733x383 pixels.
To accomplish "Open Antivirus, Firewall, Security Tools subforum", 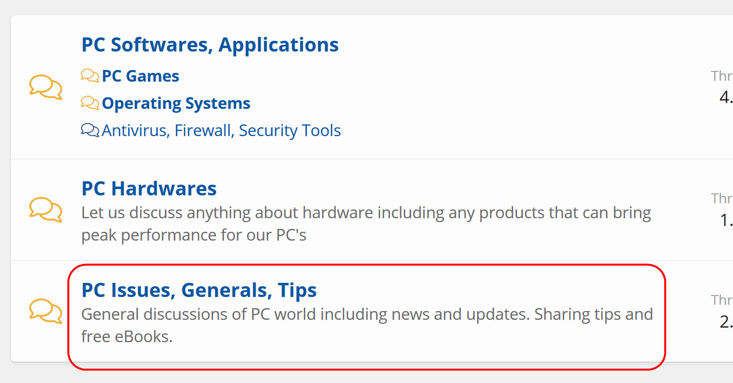I will 221,131.
